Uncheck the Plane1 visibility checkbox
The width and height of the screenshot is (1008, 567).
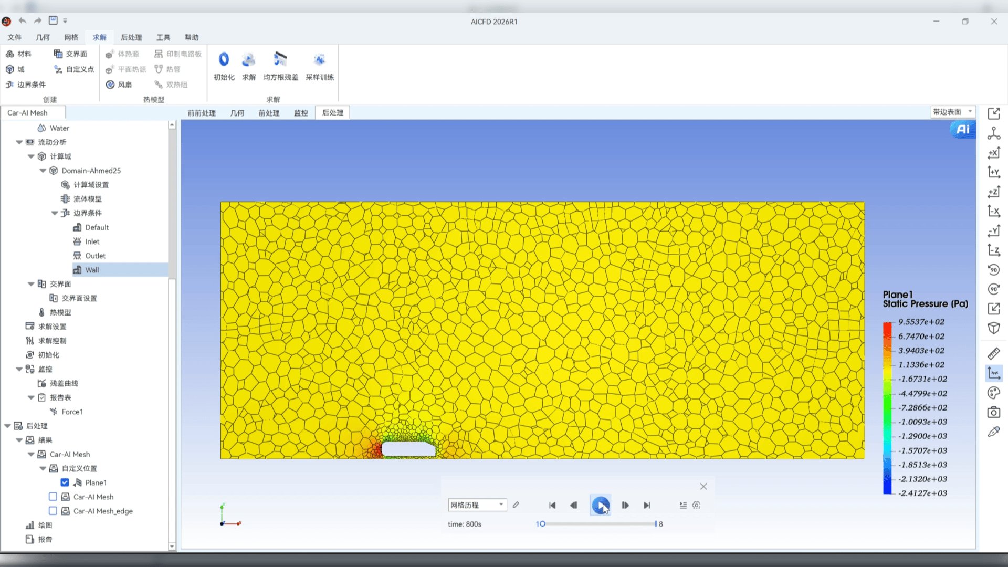coord(65,482)
